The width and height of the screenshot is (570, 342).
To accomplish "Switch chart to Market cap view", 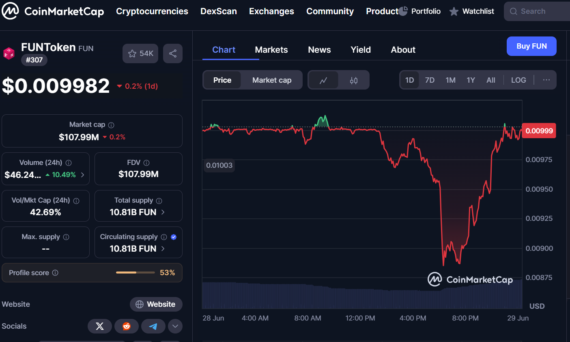I will click(272, 80).
